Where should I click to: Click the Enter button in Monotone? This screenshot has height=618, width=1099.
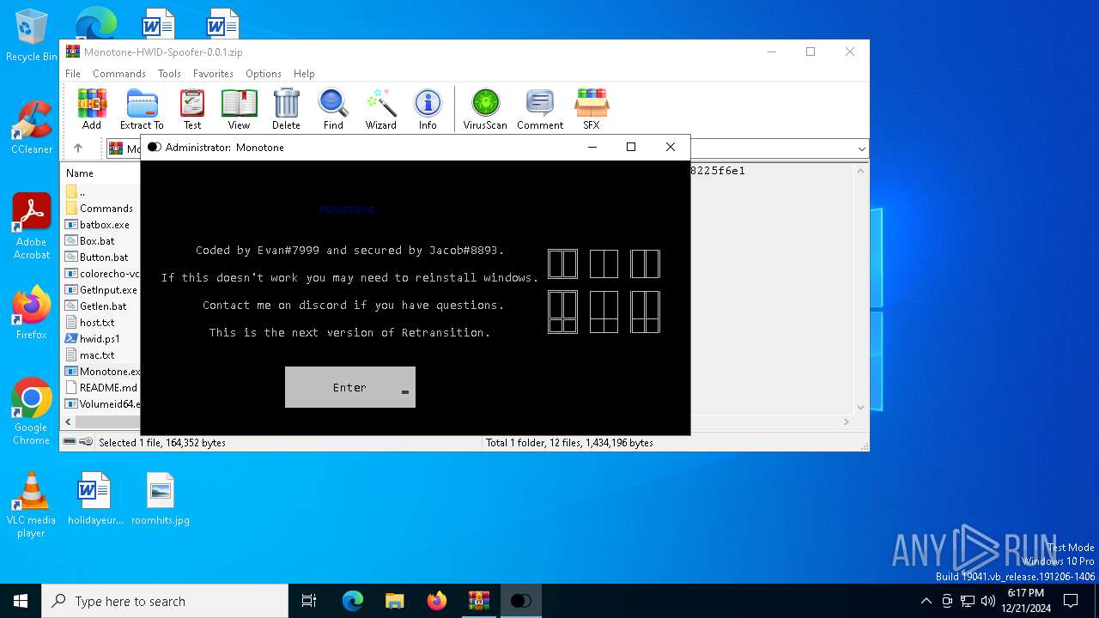coord(350,387)
